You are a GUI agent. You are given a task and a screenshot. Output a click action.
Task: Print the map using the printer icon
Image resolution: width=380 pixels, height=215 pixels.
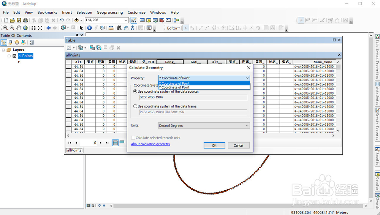click(x=25, y=21)
